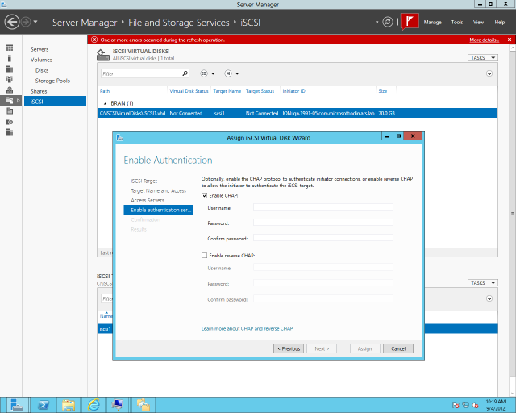Open TASKS dropdown for iSCSI Targets
The image size is (516, 413).
point(483,283)
